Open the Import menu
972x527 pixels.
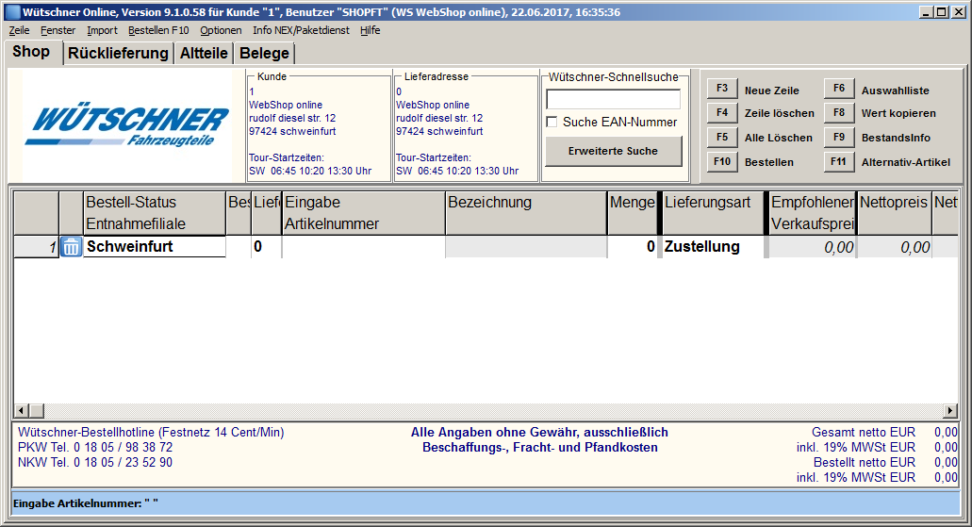point(102,30)
